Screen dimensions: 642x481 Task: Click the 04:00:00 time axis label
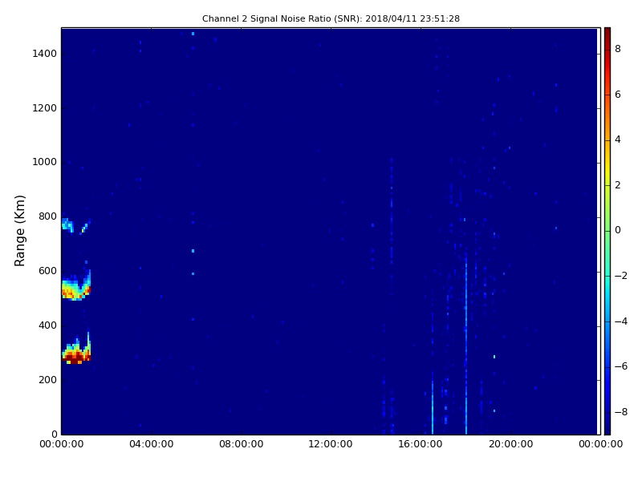[x=152, y=444]
